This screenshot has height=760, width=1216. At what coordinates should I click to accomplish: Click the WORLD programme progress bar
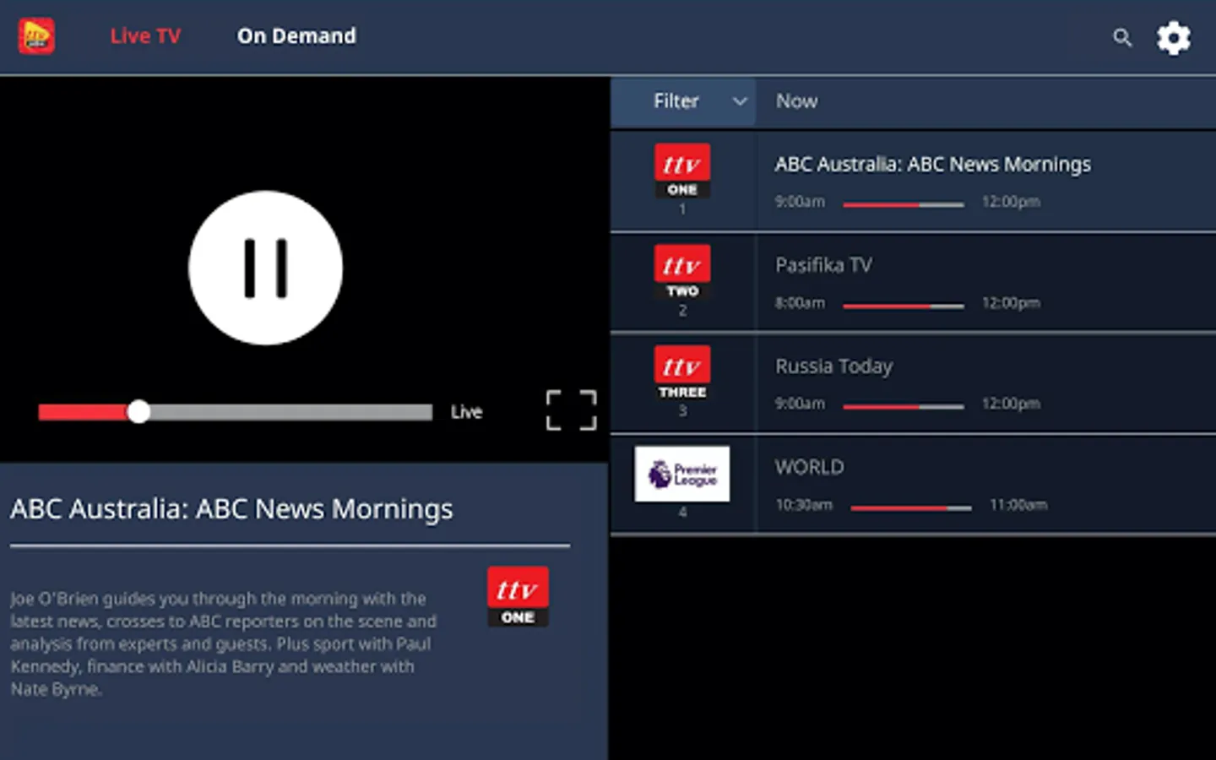coord(911,508)
